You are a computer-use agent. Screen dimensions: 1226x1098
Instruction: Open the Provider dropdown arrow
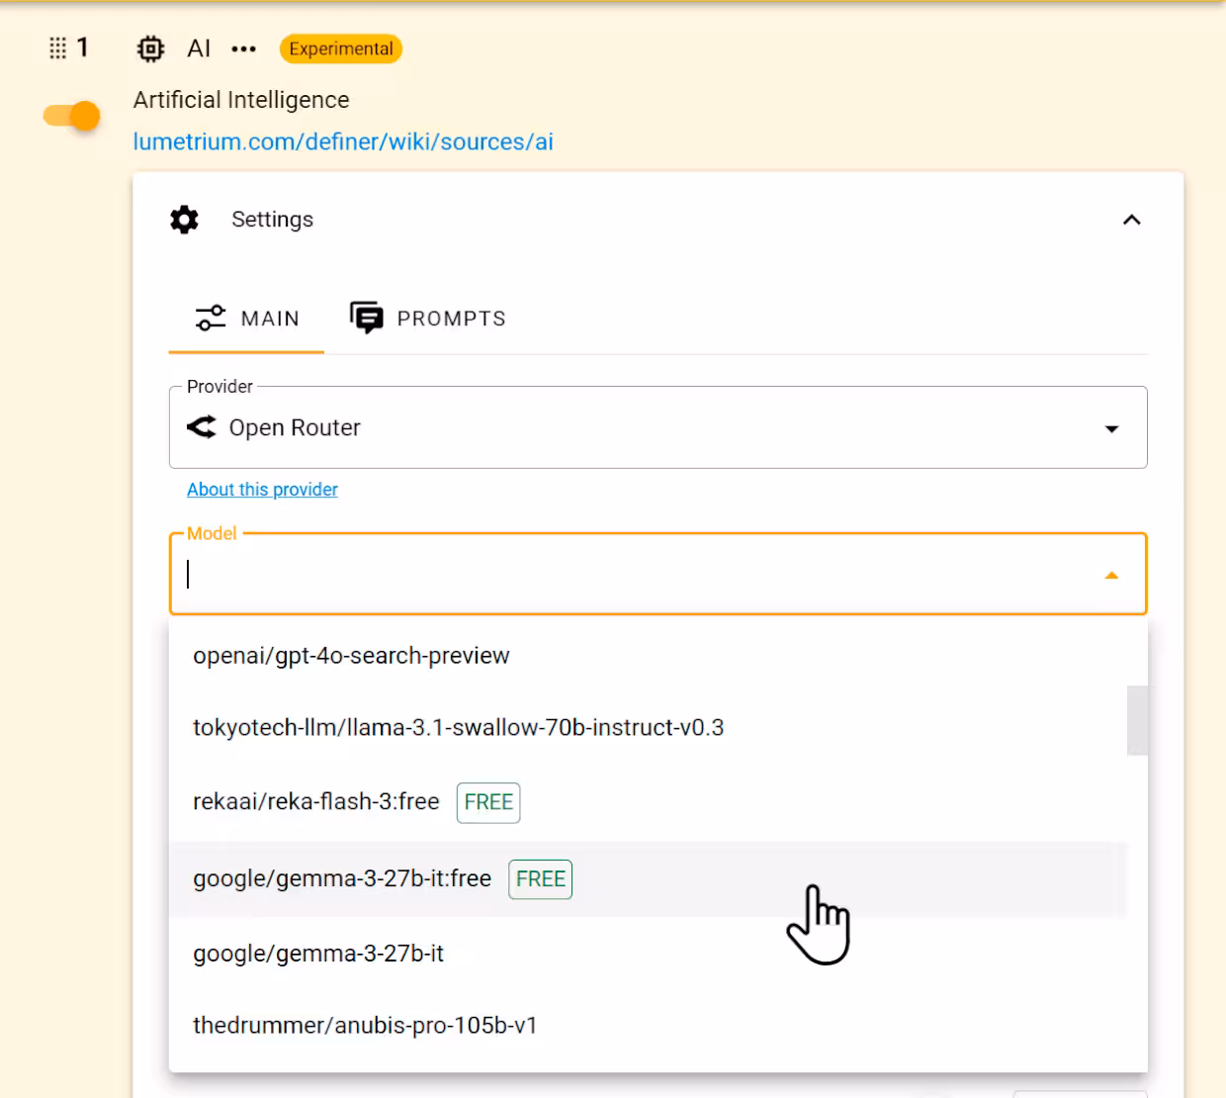click(x=1111, y=428)
